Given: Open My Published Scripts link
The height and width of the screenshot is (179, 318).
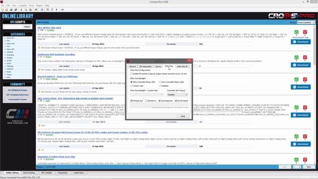Looking at the screenshot, I should tap(17, 90).
